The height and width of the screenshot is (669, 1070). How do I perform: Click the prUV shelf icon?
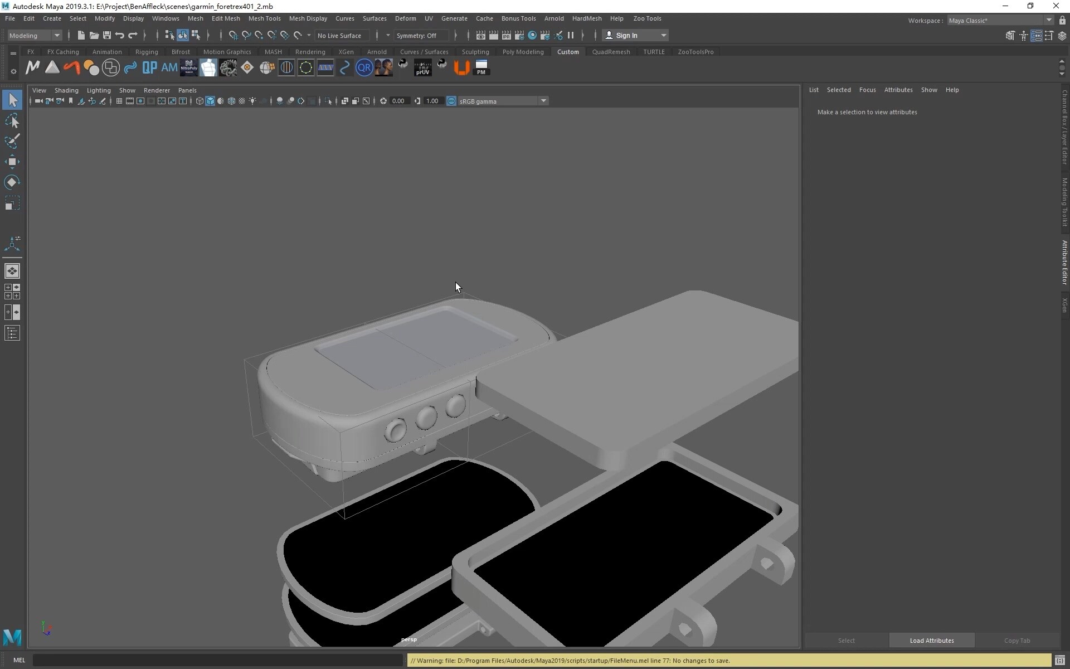423,67
